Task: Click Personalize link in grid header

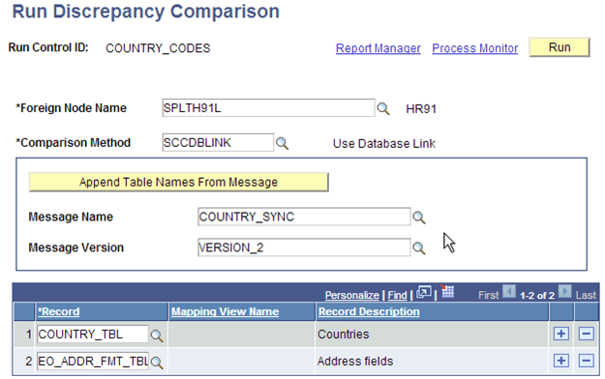Action: 352,295
